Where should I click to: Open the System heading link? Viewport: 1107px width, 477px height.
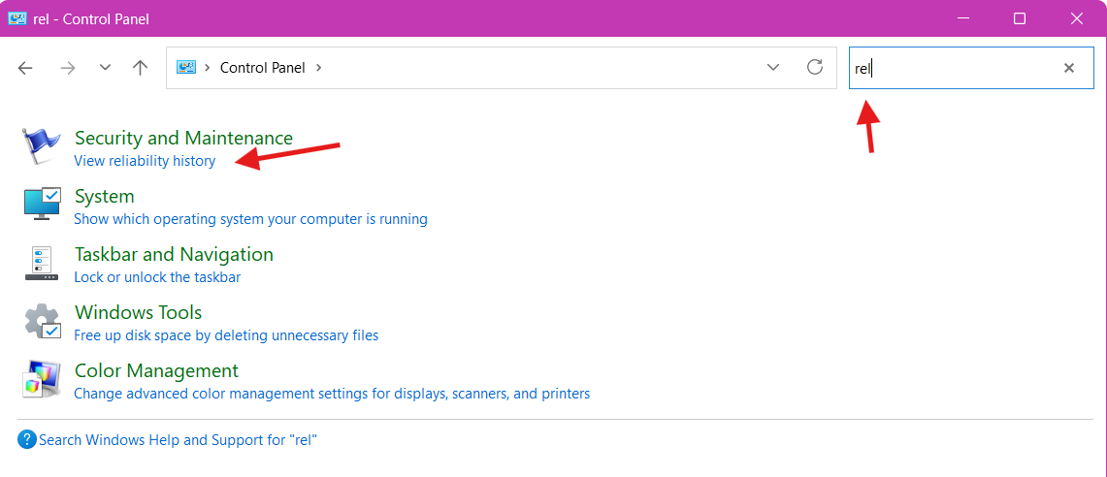click(105, 196)
